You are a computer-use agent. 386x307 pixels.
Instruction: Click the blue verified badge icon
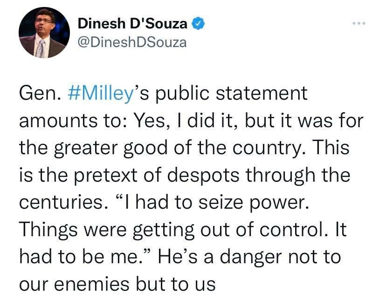click(x=198, y=23)
